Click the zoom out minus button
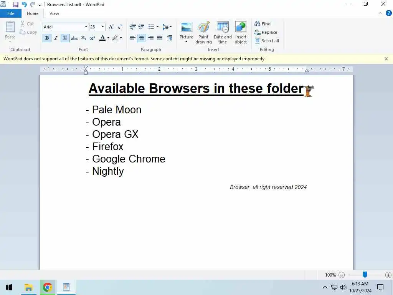The width and height of the screenshot is (393, 295). click(x=341, y=275)
